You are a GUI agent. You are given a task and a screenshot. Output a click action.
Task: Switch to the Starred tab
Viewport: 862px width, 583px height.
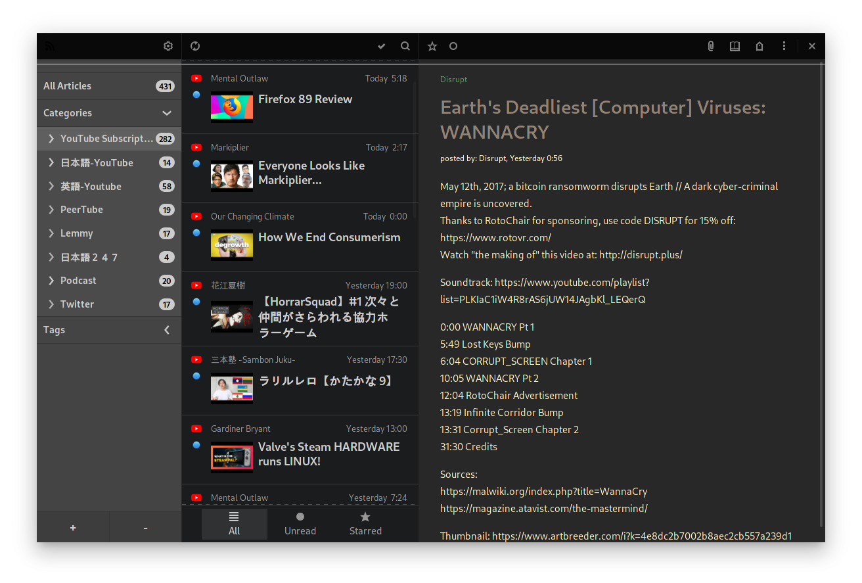365,524
